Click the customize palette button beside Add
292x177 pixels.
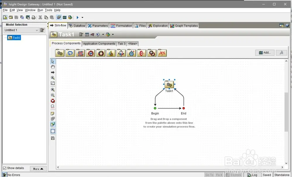click(x=281, y=53)
